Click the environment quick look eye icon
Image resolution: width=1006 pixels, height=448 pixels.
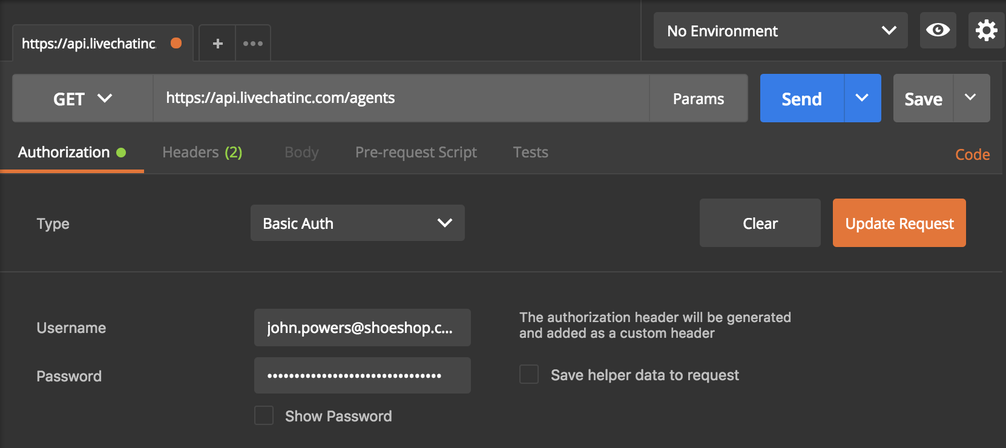click(938, 30)
